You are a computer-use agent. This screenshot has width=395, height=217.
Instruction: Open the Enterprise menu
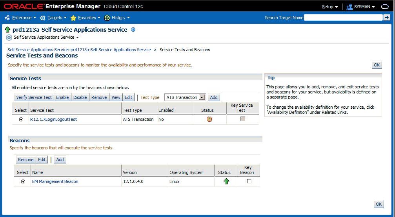(x=24, y=18)
